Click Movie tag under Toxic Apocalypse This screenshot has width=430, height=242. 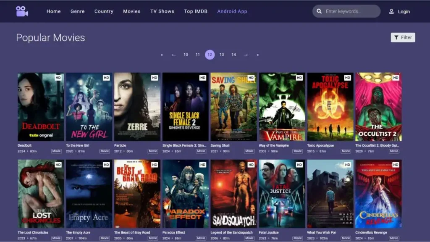[346, 151]
